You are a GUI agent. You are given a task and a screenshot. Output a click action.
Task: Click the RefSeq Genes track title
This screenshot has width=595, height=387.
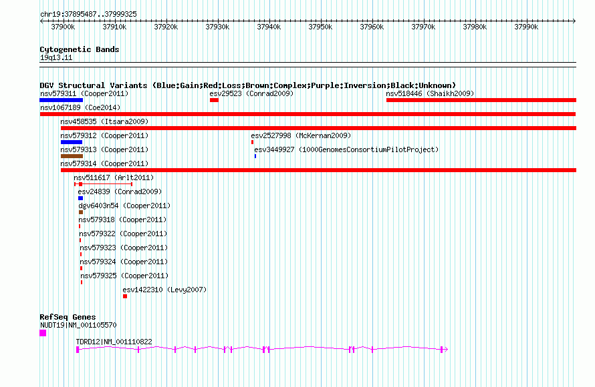[68, 317]
